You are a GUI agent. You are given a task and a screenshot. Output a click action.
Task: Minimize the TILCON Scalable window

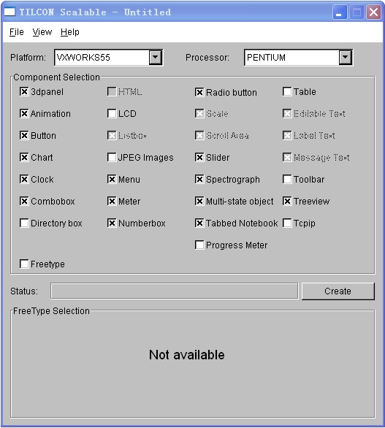coord(340,12)
